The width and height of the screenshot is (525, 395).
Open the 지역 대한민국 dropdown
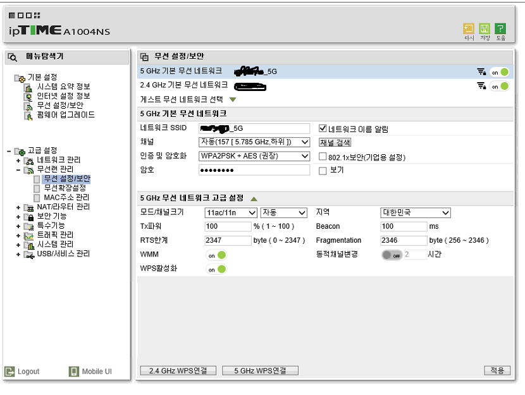[x=416, y=213]
